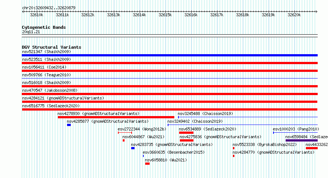Viewport: 328px width, 178px height.
Task: Click the blue line under nsv3245488
Action: [248, 117]
